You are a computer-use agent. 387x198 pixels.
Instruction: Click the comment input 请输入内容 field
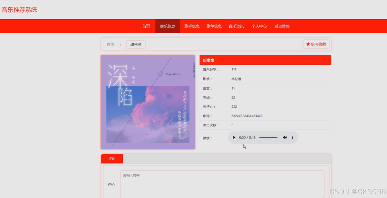tap(222, 184)
